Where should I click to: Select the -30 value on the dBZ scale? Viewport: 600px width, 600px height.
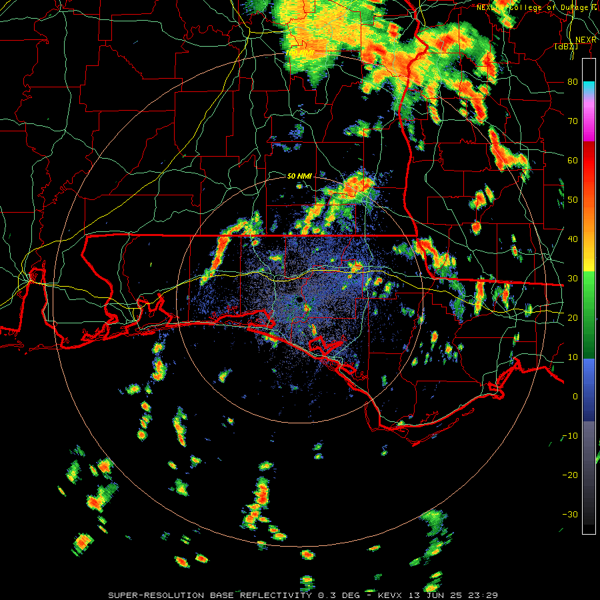(x=570, y=514)
